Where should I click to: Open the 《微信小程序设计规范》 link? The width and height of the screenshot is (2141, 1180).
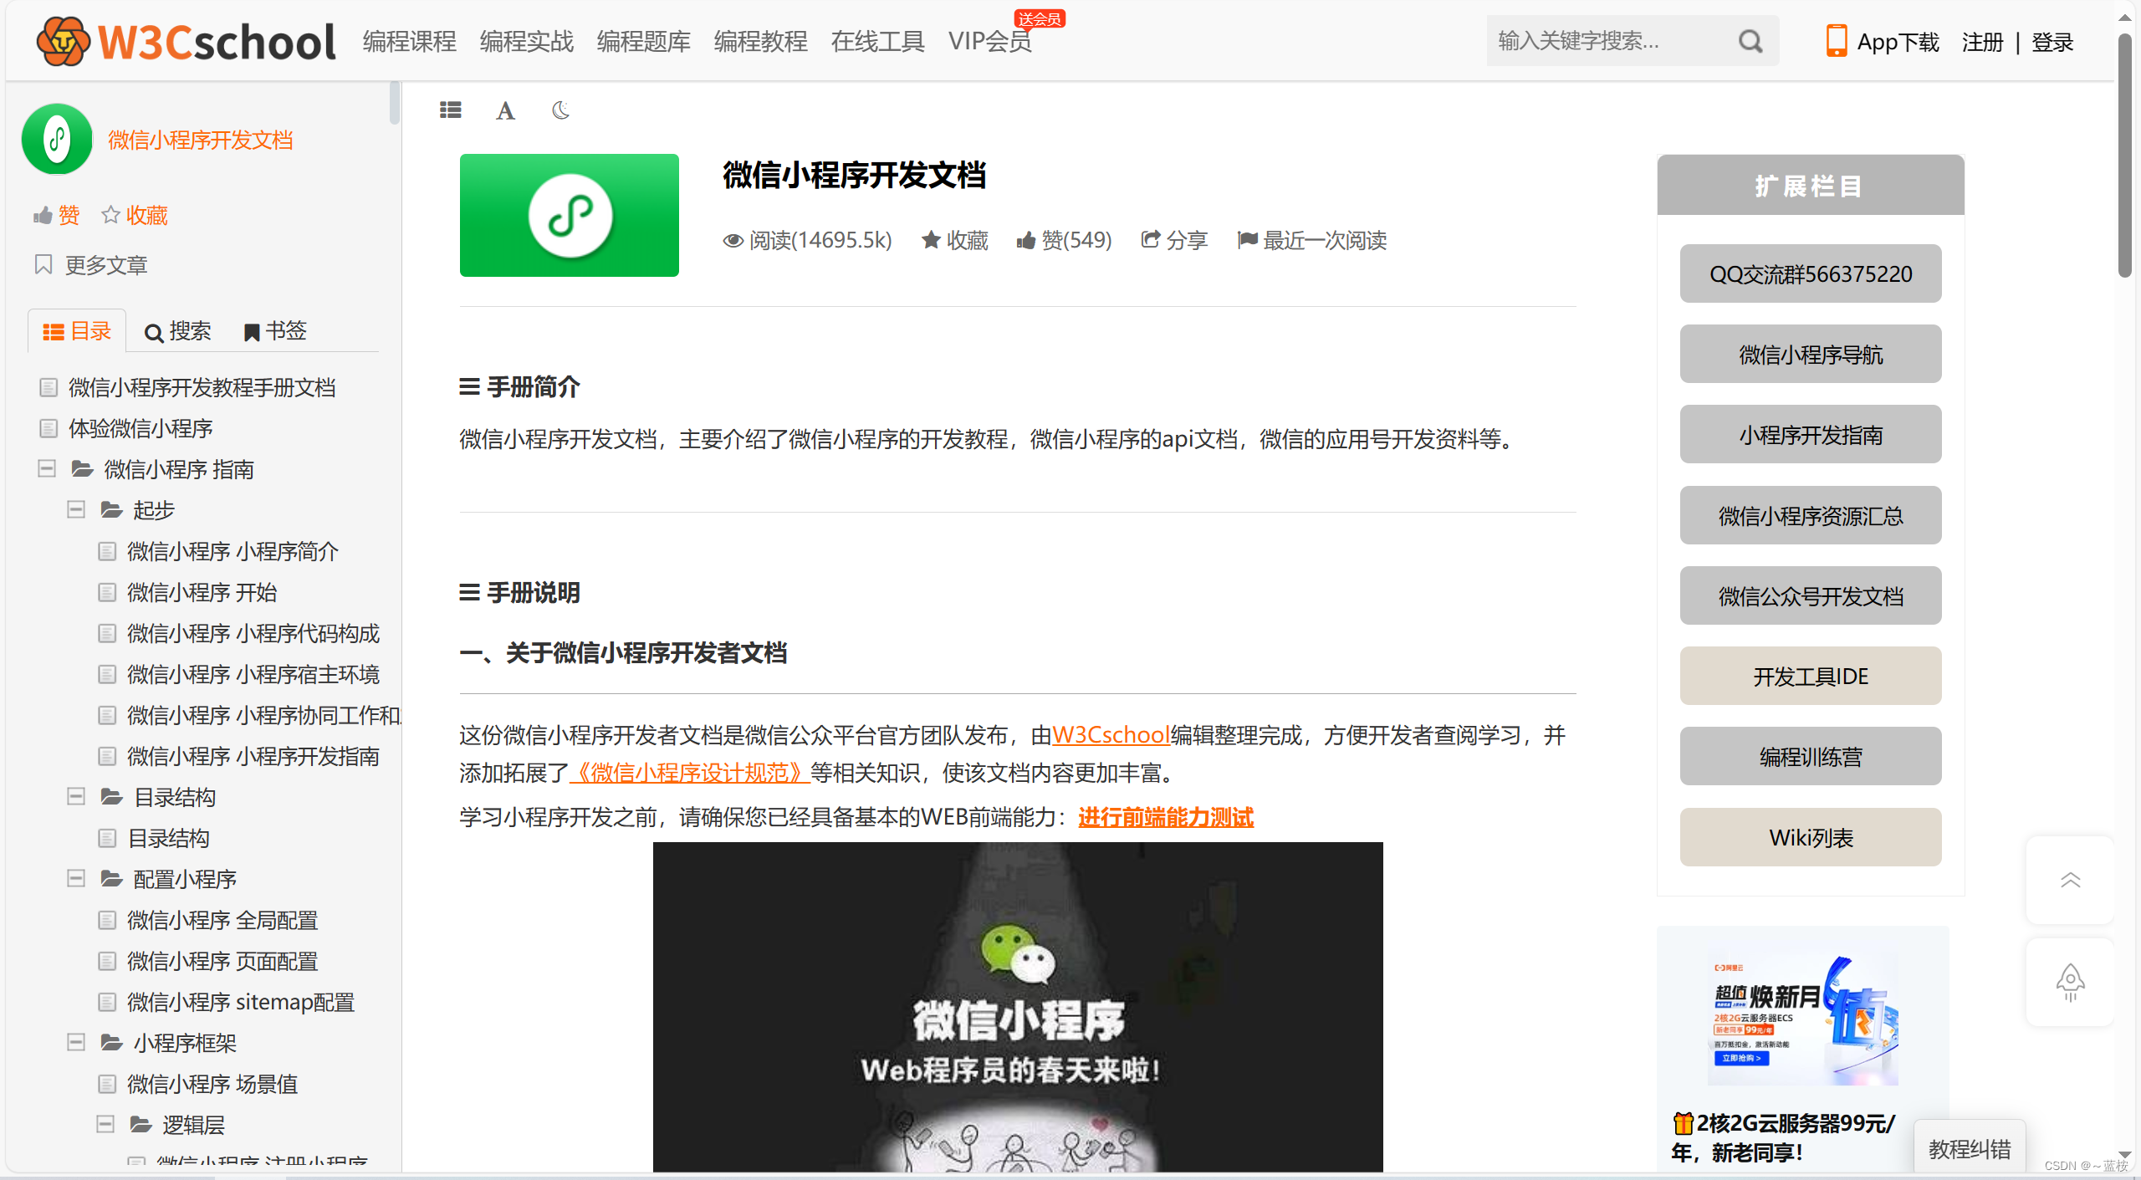689,772
